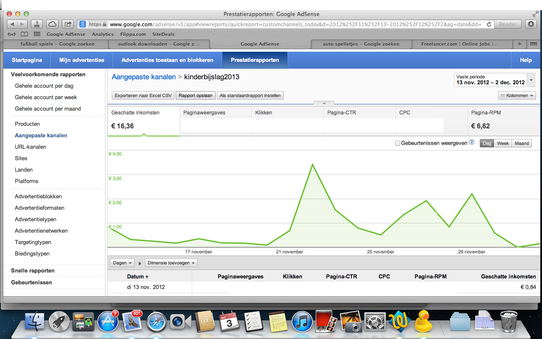Open Mission Control in the Dock
The width and height of the screenshot is (542, 339).
coord(83,322)
